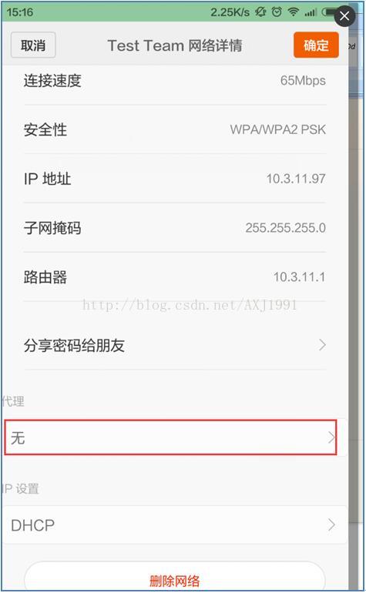Tap the network speed indicator 2.25K/s
Image resolution: width=366 pixels, height=593 pixels.
(x=230, y=12)
